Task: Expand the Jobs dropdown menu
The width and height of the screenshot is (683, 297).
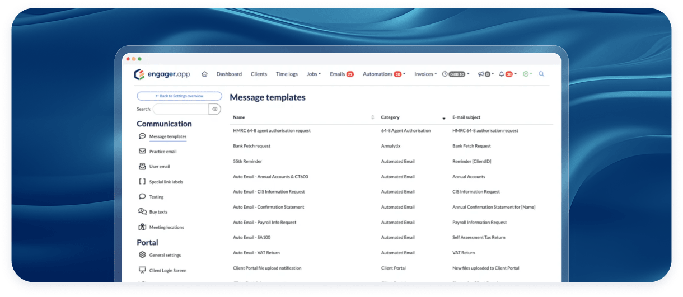Action: pyautogui.click(x=314, y=74)
